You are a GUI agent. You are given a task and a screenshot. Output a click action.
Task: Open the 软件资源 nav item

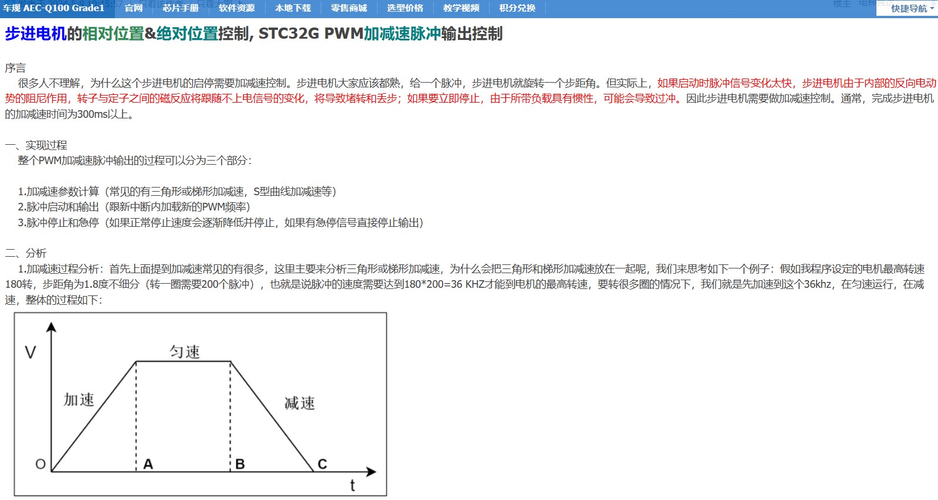[x=237, y=8]
